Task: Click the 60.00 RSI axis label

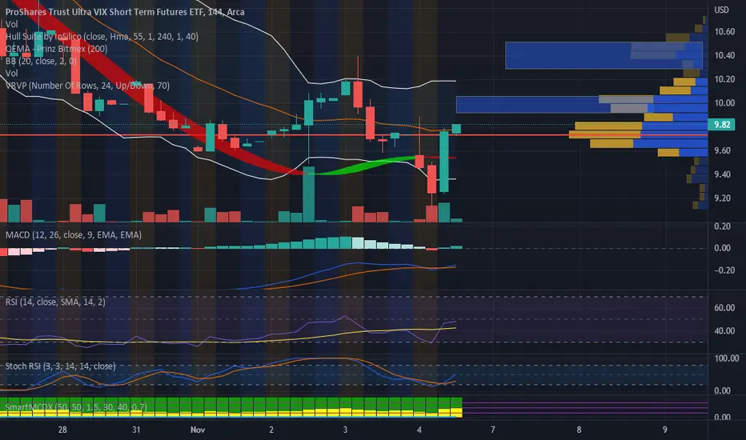Action: pos(724,308)
